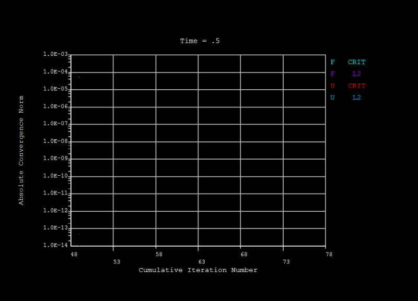The image size is (418, 301).
Task: Click the "68" x-axis tick label
Action: coord(244,255)
